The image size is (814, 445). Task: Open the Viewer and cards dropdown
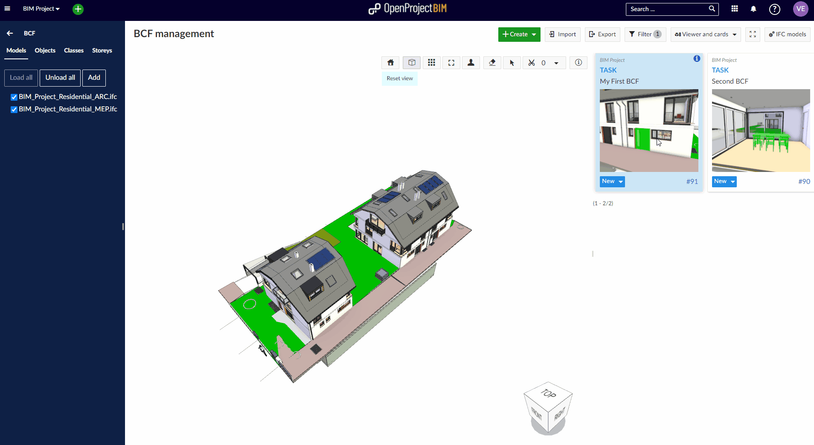tap(706, 35)
